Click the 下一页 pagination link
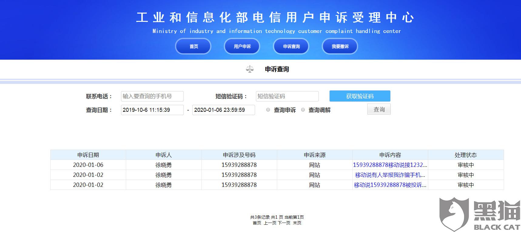Viewport: 521px width, 232px height. pos(284,223)
